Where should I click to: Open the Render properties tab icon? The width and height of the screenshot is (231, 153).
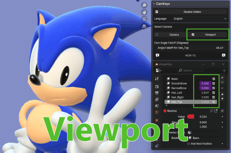point(157,87)
